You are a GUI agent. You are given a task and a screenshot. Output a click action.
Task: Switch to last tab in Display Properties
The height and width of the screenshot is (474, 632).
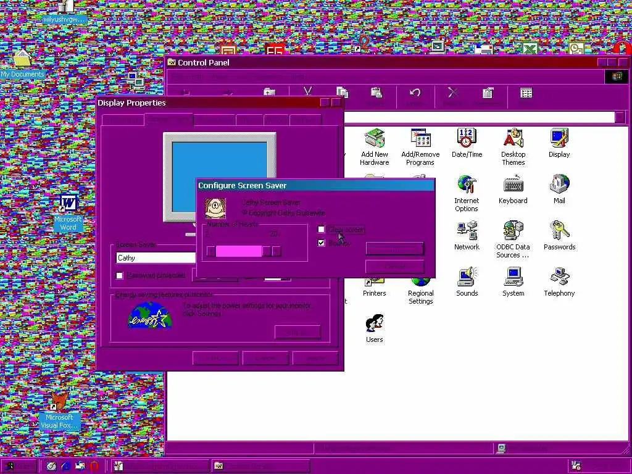point(306,120)
